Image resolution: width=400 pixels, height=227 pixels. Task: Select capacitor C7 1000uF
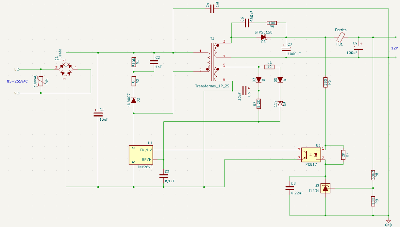tap(286, 49)
